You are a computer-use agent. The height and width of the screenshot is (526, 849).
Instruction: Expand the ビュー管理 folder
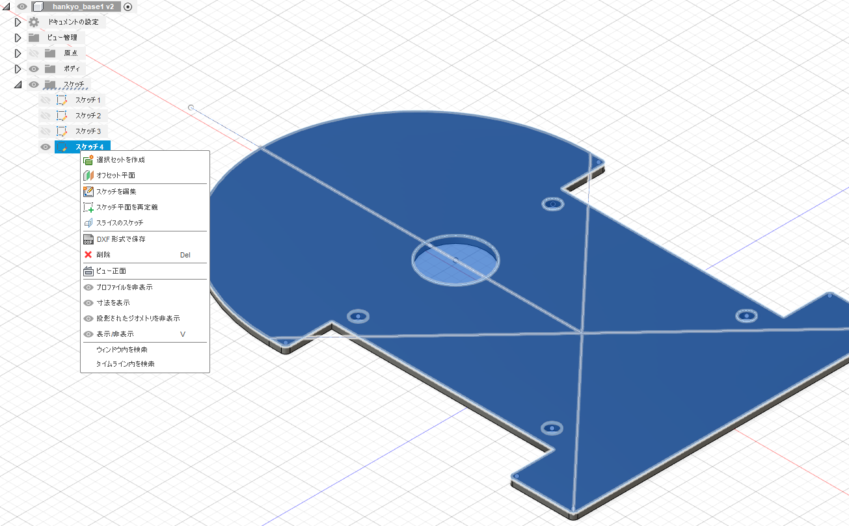[18, 38]
